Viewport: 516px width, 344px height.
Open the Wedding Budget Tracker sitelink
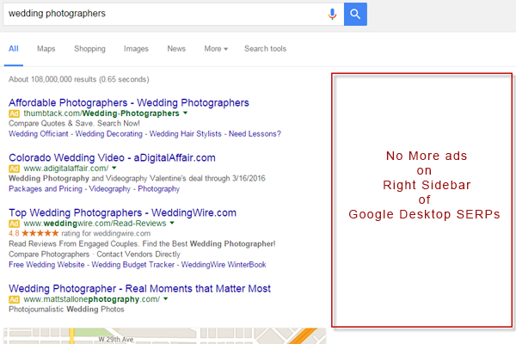133,265
